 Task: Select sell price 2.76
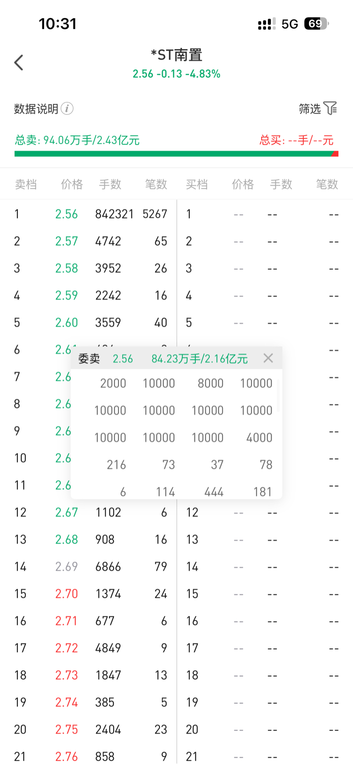pyautogui.click(x=67, y=756)
